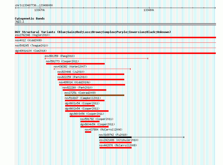Select the nsv4012 (Kidd2008) variant label
The height and width of the screenshot is (165, 223).
[29, 40]
